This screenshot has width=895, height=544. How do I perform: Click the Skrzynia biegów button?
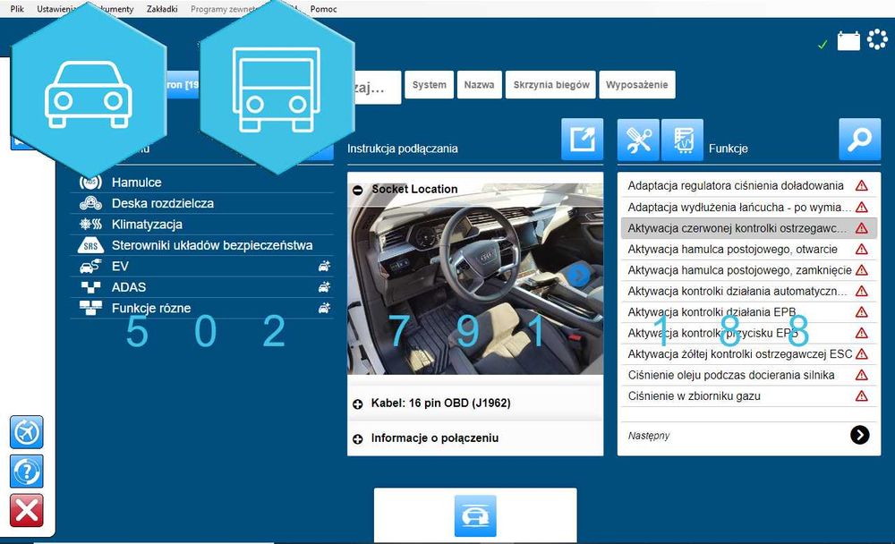coord(550,84)
